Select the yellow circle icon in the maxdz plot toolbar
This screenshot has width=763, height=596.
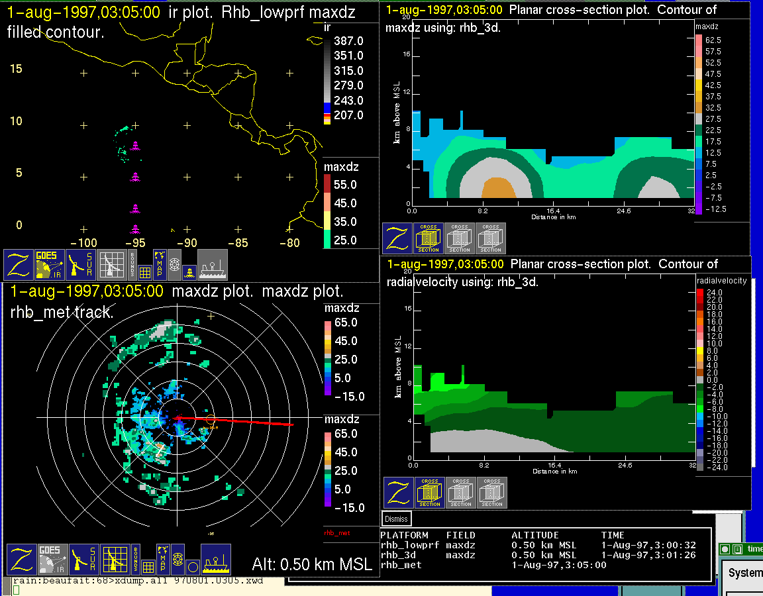point(192,567)
